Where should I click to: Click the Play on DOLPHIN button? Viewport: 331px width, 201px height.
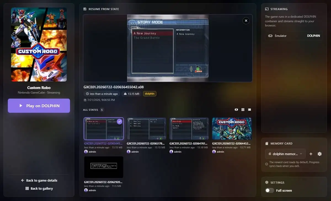39,106
